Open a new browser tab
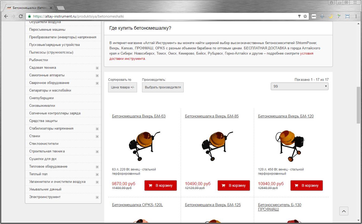Viewport: 362px width, 224px height. point(61,8)
